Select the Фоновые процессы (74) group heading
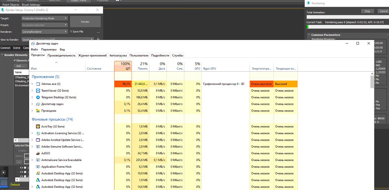The image size is (389, 190). click(x=52, y=119)
